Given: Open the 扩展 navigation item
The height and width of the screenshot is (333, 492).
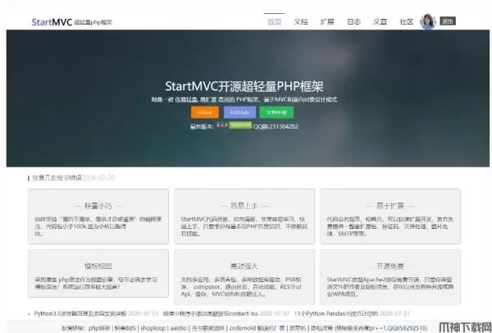Looking at the screenshot, I should 327,21.
